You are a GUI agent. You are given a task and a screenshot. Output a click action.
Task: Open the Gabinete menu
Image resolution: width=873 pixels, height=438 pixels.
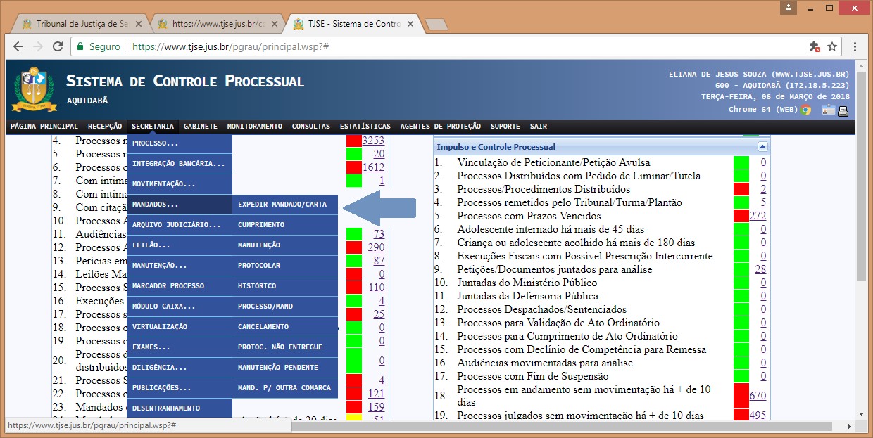pos(200,127)
